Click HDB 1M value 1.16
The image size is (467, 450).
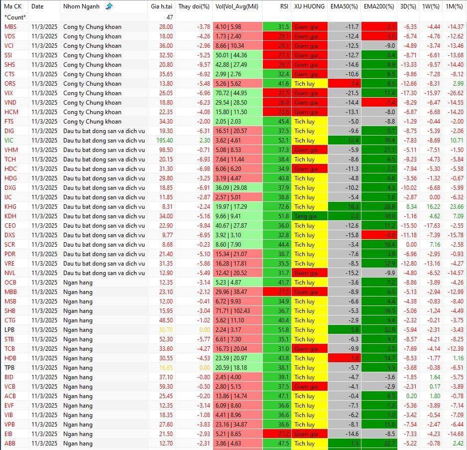(459, 358)
